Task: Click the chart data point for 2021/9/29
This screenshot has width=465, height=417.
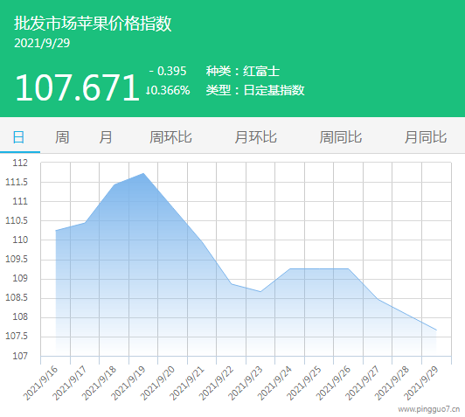Action: click(436, 330)
